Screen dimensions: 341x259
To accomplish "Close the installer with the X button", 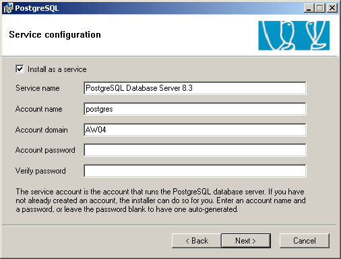I will point(332,8).
